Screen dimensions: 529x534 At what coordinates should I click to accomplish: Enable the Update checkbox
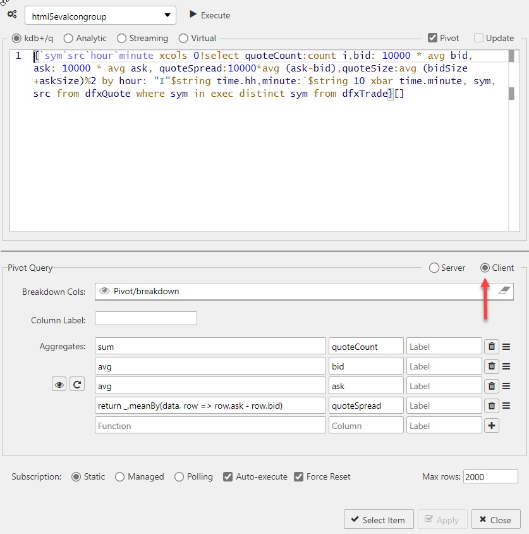(478, 38)
